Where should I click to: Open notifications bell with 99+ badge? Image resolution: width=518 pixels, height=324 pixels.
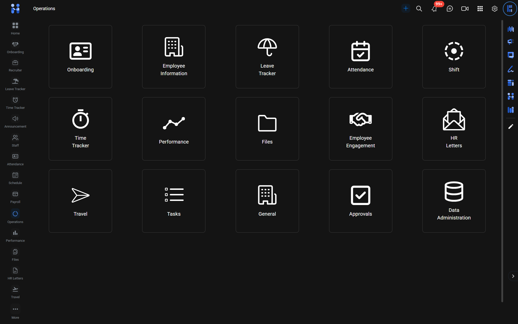pos(434,9)
